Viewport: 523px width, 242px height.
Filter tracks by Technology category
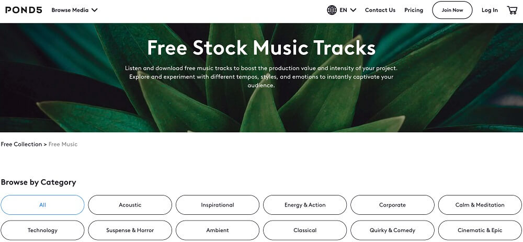(x=42, y=230)
